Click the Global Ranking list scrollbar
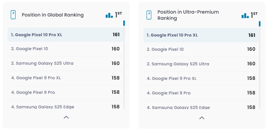This screenshot has width=266, height=130. click(x=124, y=23)
